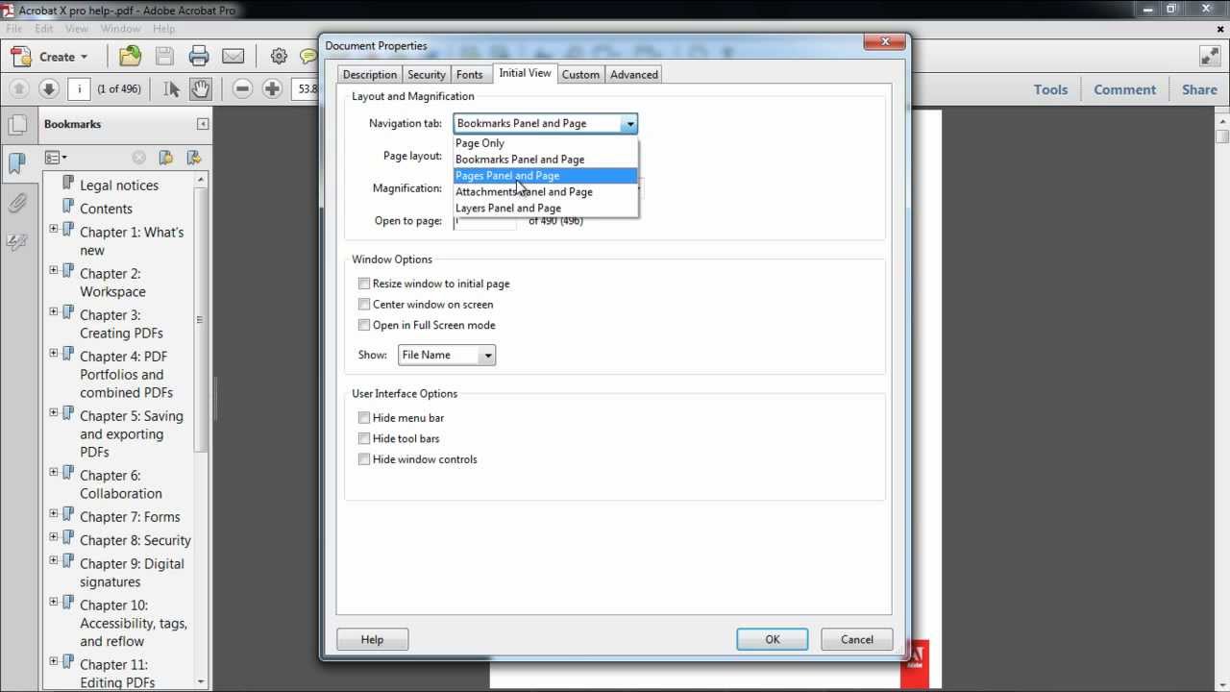Choose Page Only option
The width and height of the screenshot is (1230, 692).
click(545, 143)
